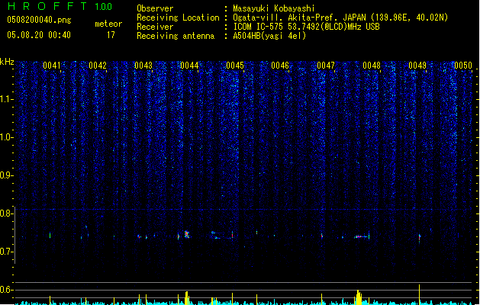The height and width of the screenshot is (305, 480).
Task: Click the meteor echo after 0049
Action: pos(420,238)
